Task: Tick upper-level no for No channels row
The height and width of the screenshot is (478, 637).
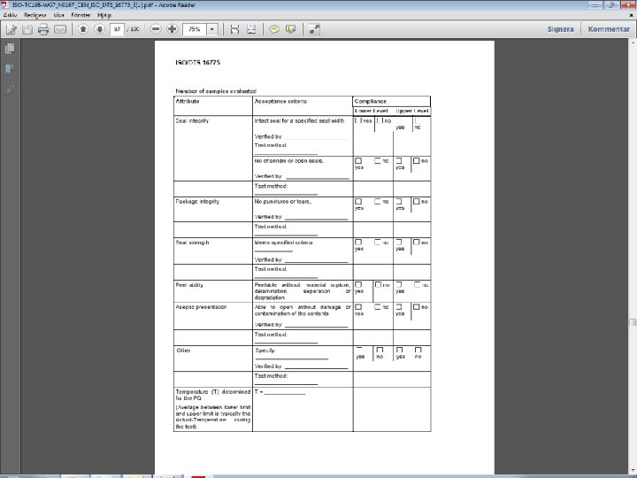Action: tap(417, 161)
